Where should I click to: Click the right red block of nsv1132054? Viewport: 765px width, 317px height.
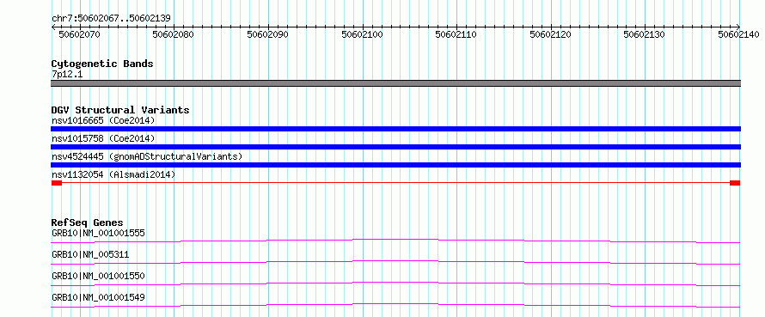735,183
